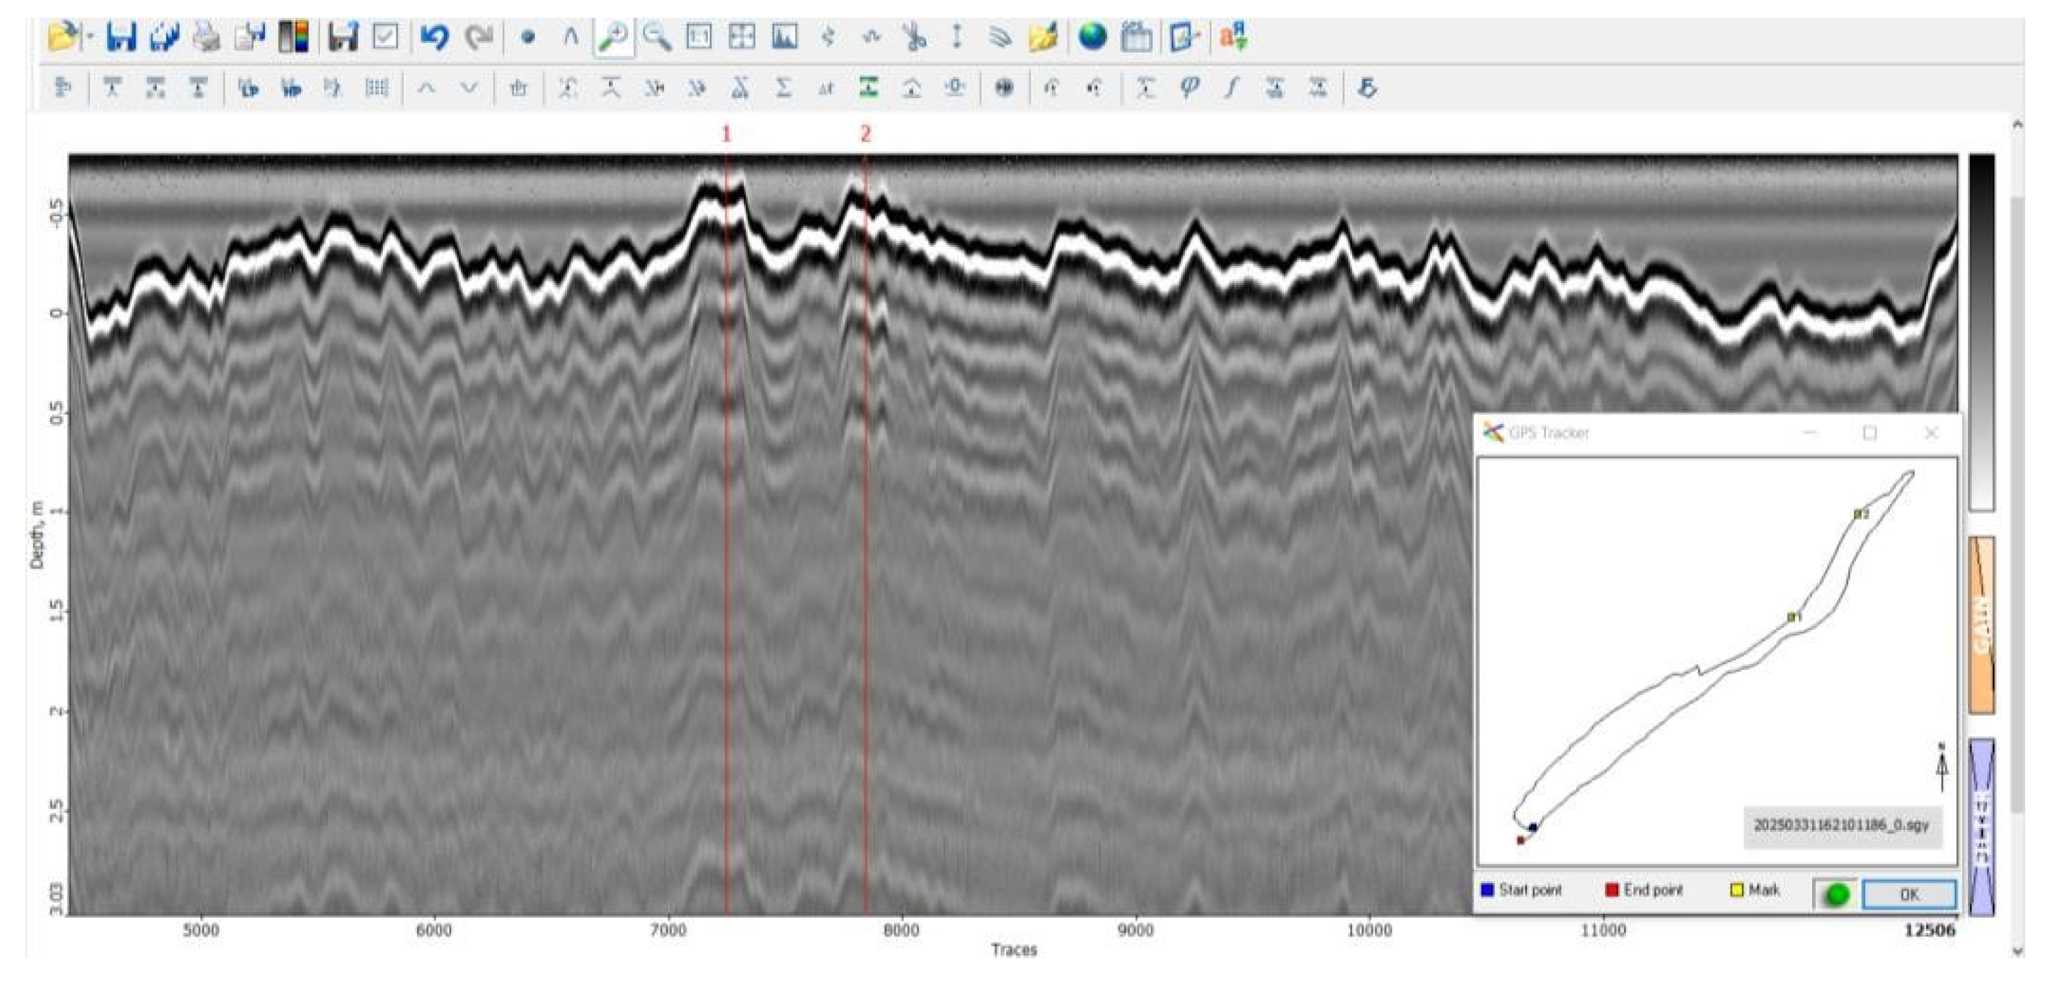Click the histogram spectrum icon

784,37
